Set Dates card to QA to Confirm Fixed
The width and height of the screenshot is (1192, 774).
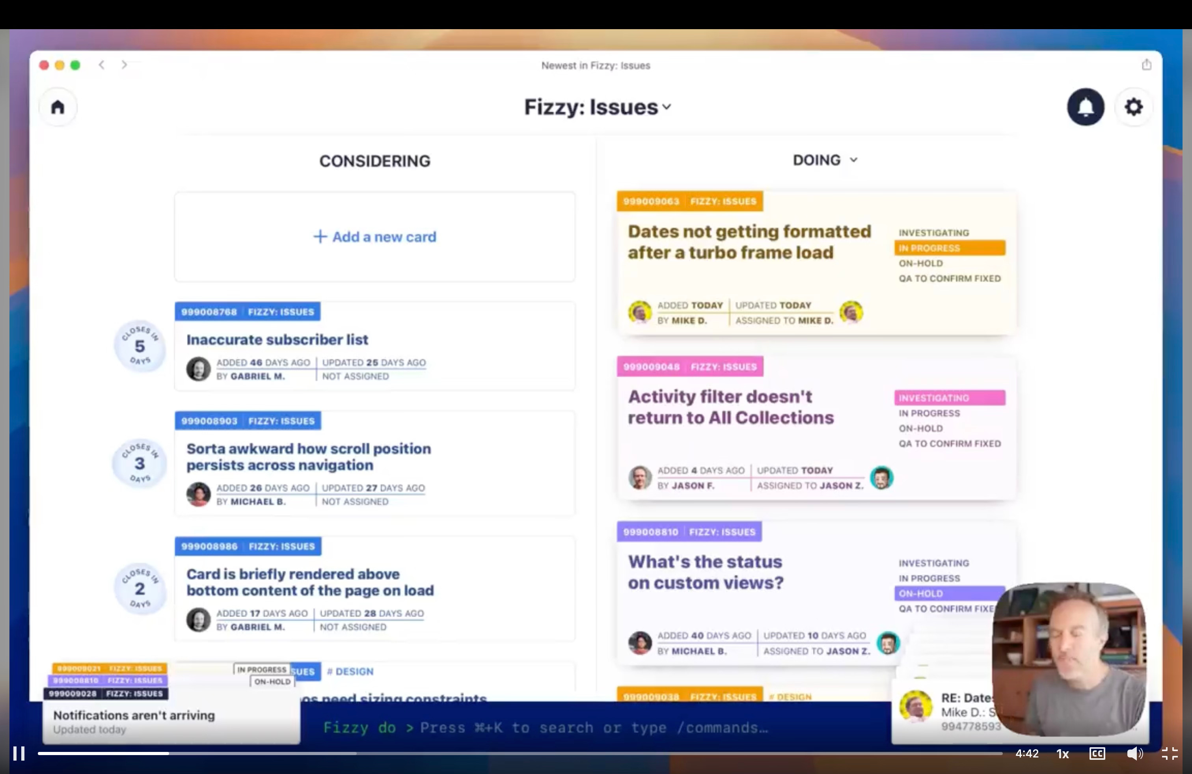coord(950,278)
